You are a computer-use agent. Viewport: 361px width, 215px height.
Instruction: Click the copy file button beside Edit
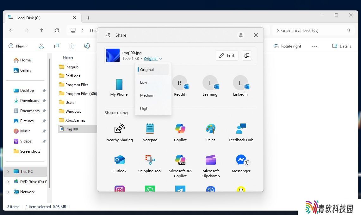click(247, 55)
